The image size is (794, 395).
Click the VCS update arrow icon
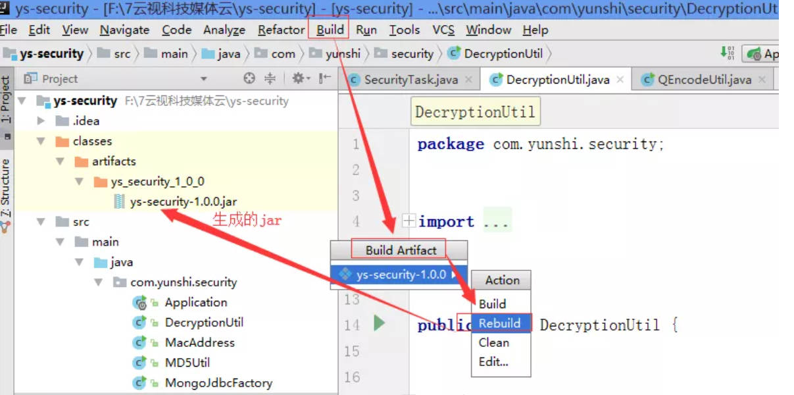(727, 53)
